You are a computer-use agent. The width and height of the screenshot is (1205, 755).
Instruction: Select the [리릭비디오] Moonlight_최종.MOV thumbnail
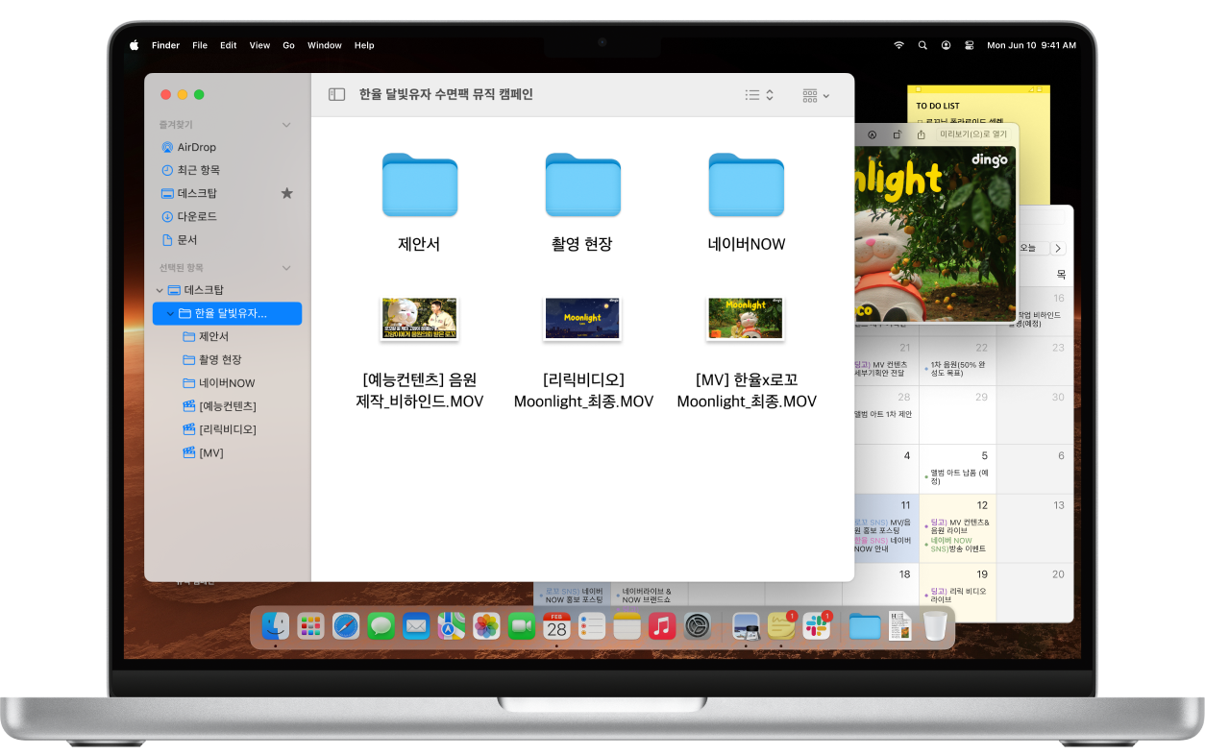pos(582,319)
